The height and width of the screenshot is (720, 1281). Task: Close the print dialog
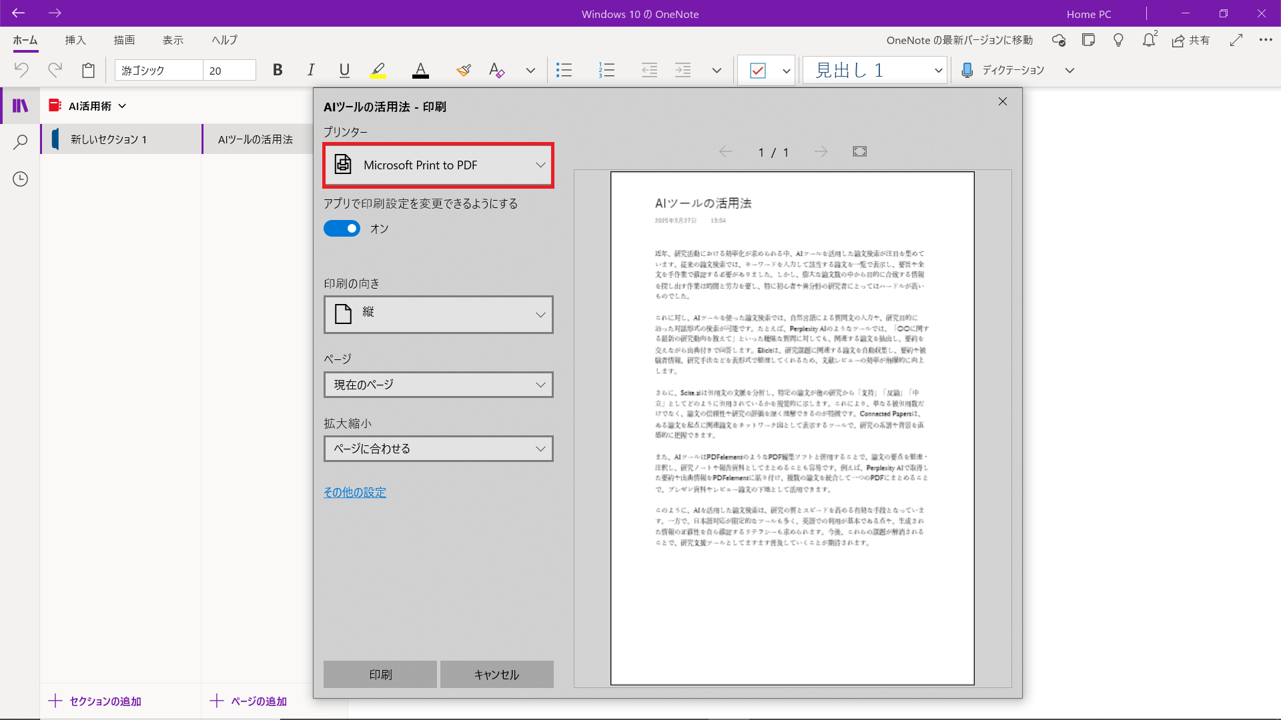pos(1003,101)
